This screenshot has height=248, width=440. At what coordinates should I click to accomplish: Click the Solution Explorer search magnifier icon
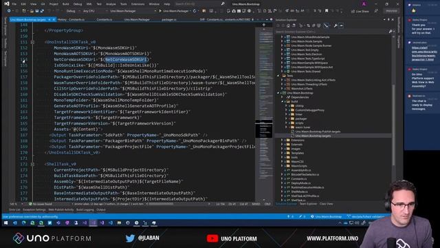click(x=390, y=32)
